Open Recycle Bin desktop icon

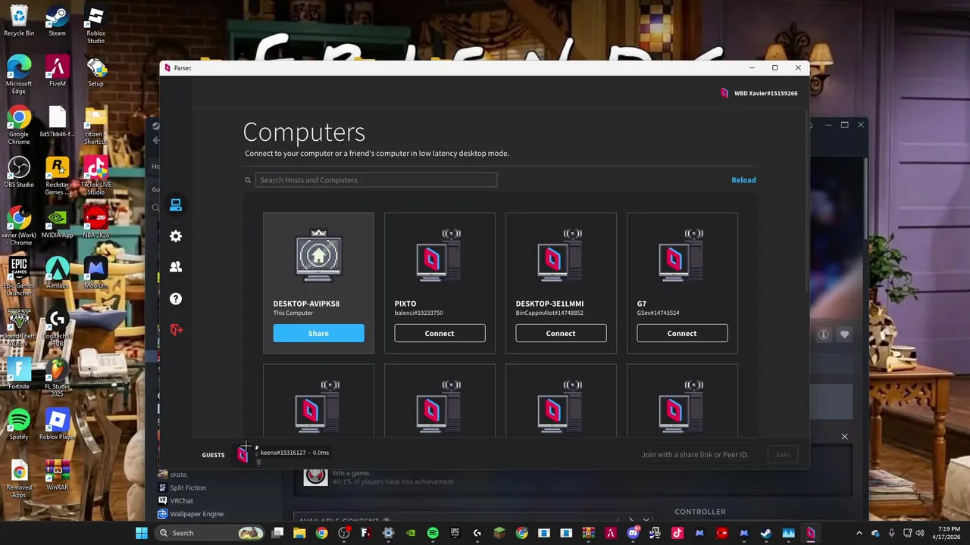(19, 21)
